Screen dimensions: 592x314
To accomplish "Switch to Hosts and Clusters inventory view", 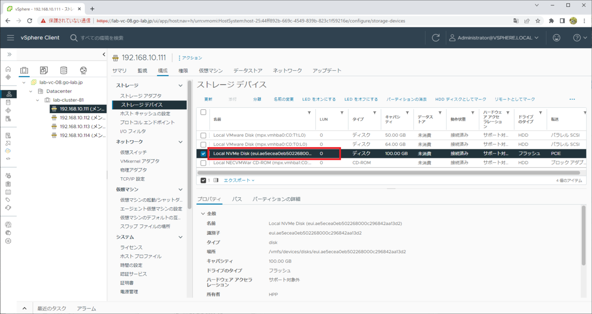I will click(x=24, y=70).
